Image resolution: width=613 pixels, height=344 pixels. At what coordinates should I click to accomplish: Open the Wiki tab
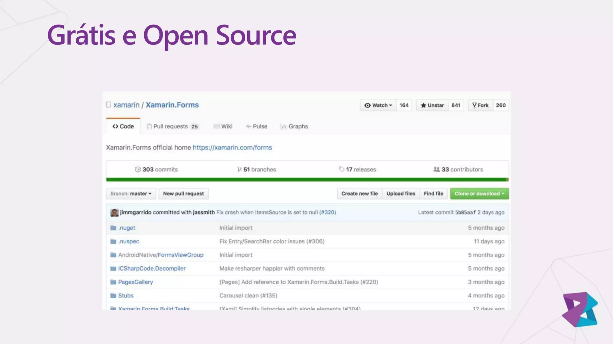pos(223,126)
